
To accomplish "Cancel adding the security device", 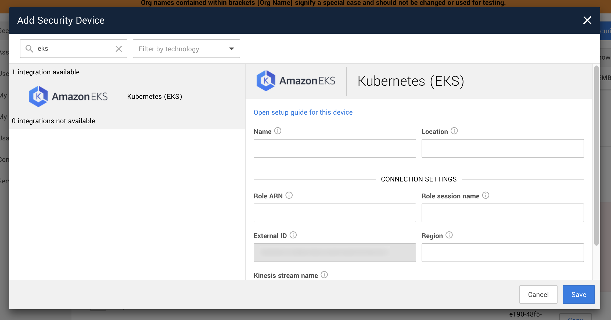I will pyautogui.click(x=538, y=294).
